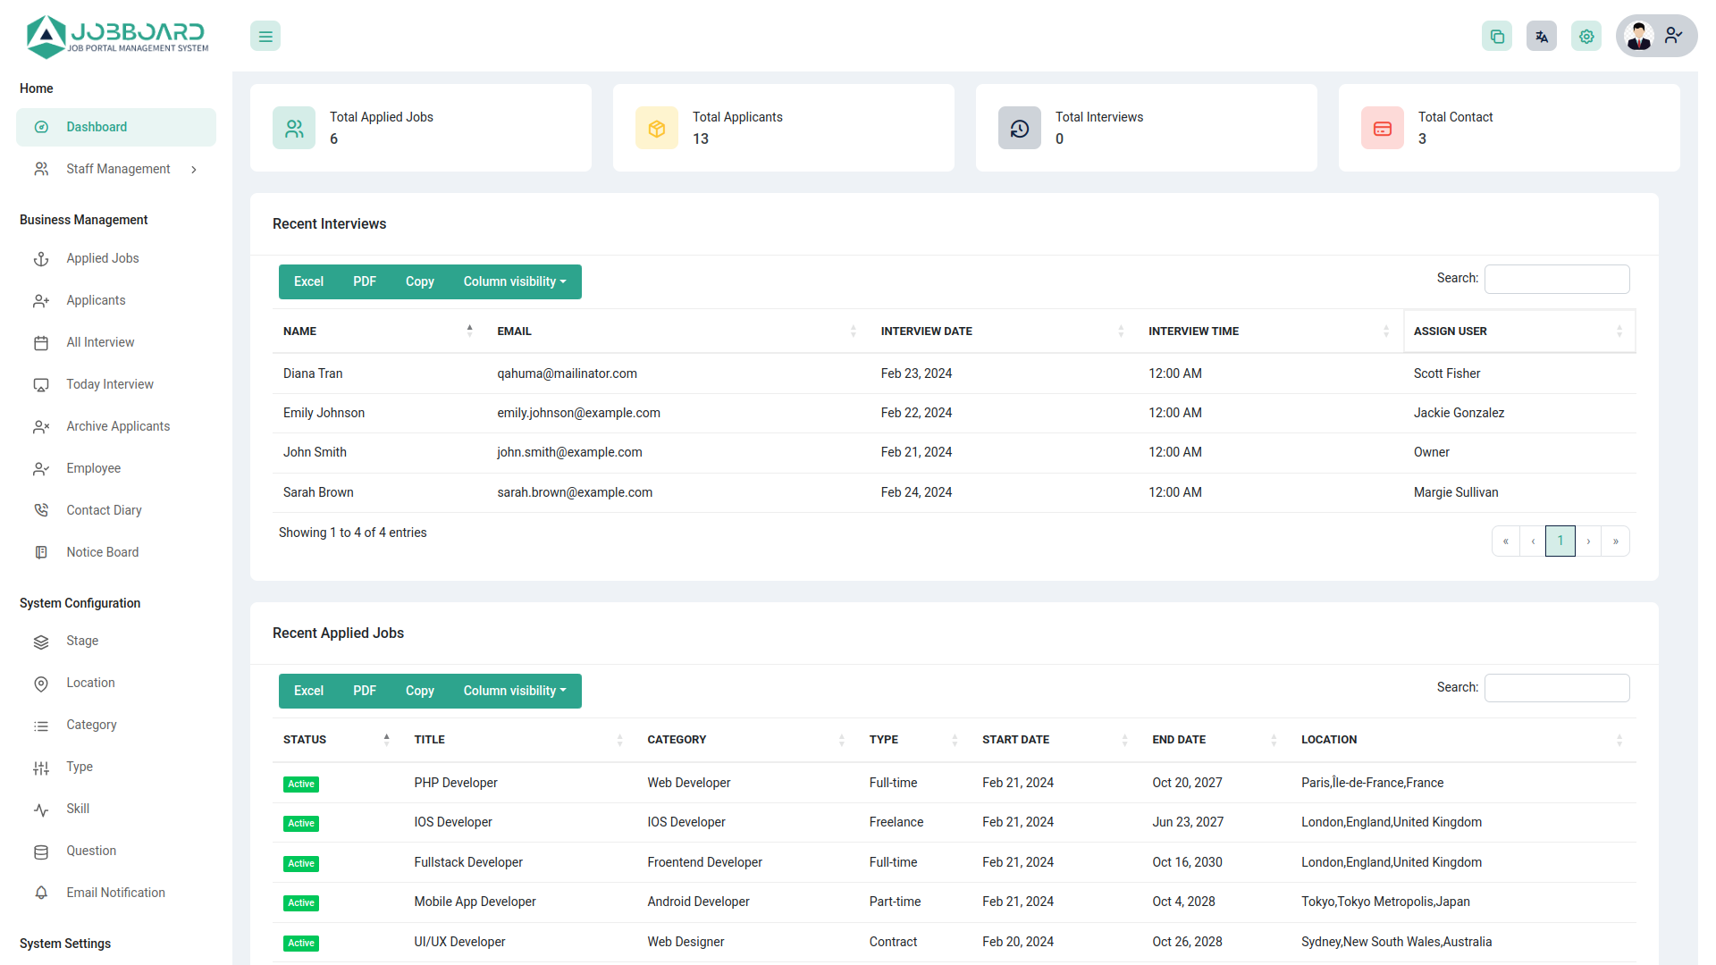The width and height of the screenshot is (1716, 965).
Task: Select the Skill icon under System Configuration
Action: (41, 809)
